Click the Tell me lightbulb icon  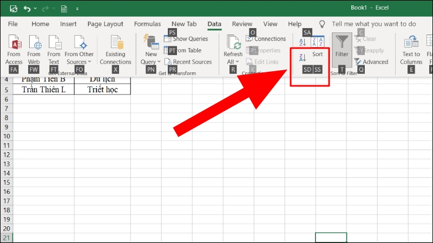pos(322,24)
